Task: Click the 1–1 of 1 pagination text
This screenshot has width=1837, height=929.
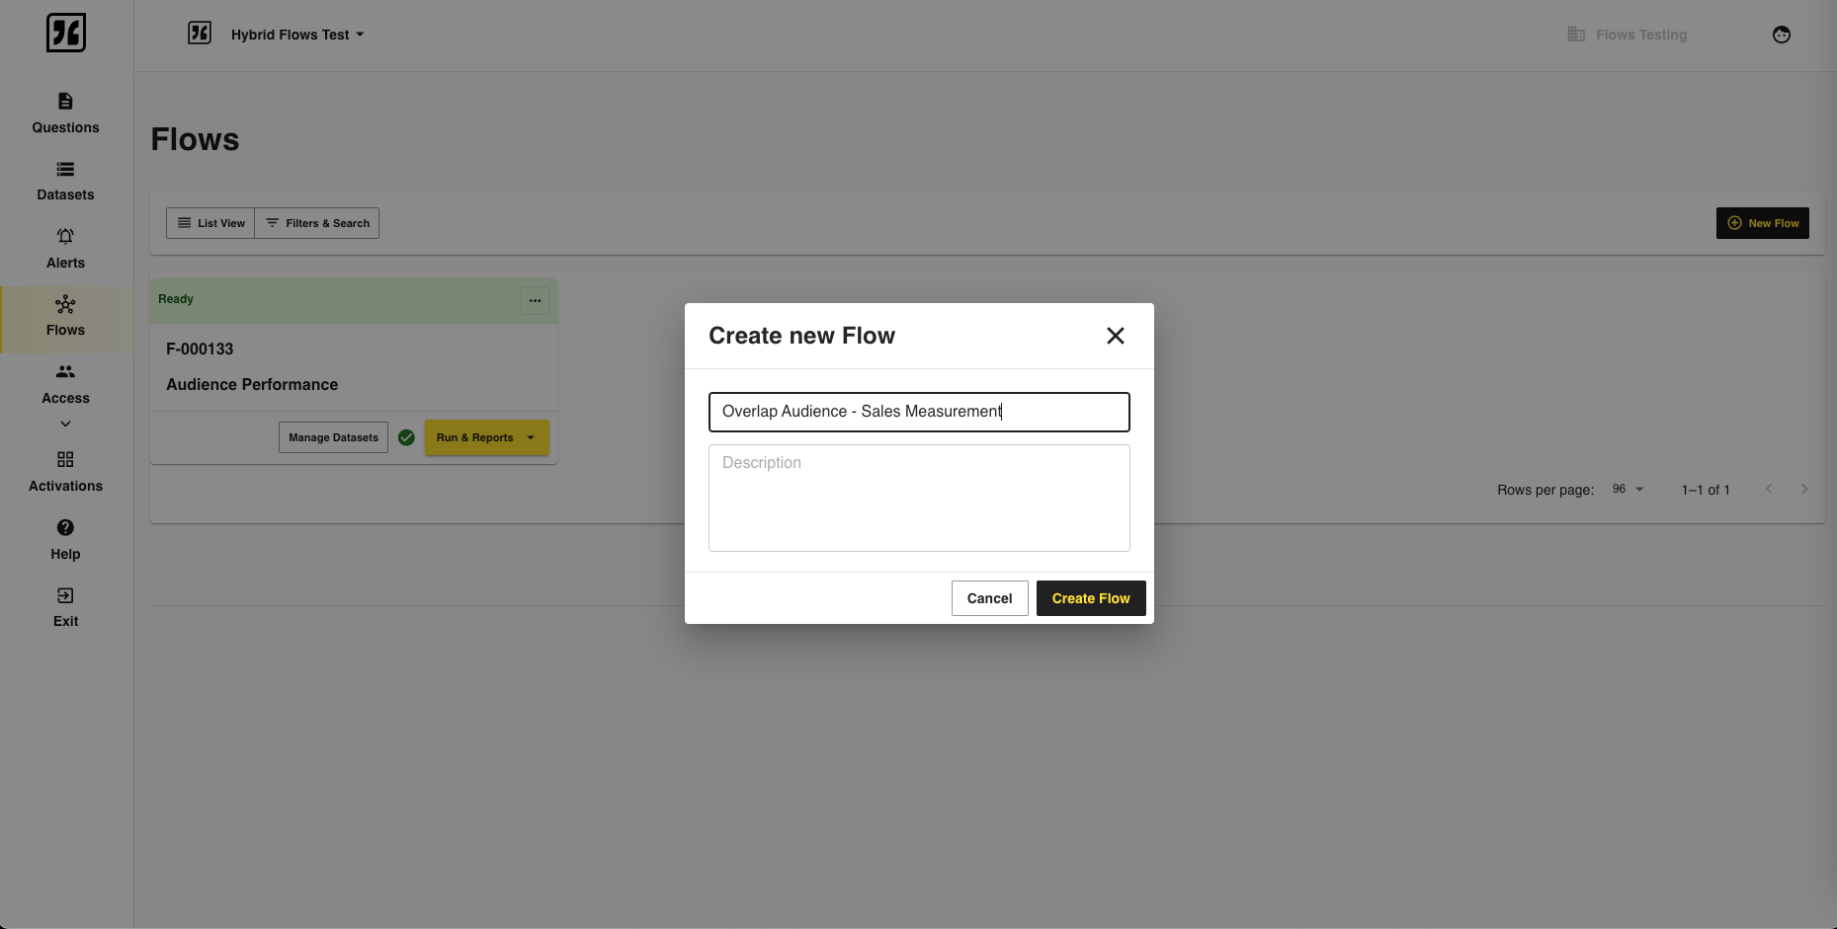Action: point(1706,490)
